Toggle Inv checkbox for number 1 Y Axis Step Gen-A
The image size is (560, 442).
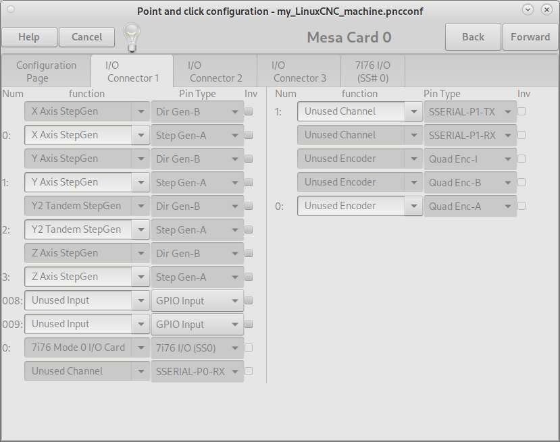[x=249, y=182]
